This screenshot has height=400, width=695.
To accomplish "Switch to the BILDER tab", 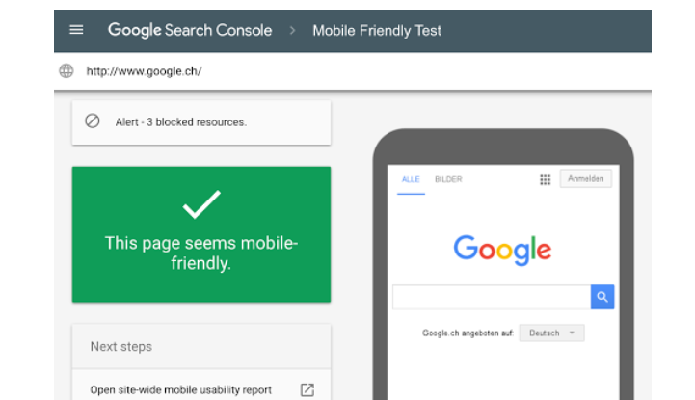I will pyautogui.click(x=448, y=179).
